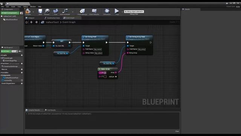The height and width of the screenshot is (136, 241).
Task: Collapse the Variables section
Action: (x=1, y=73)
